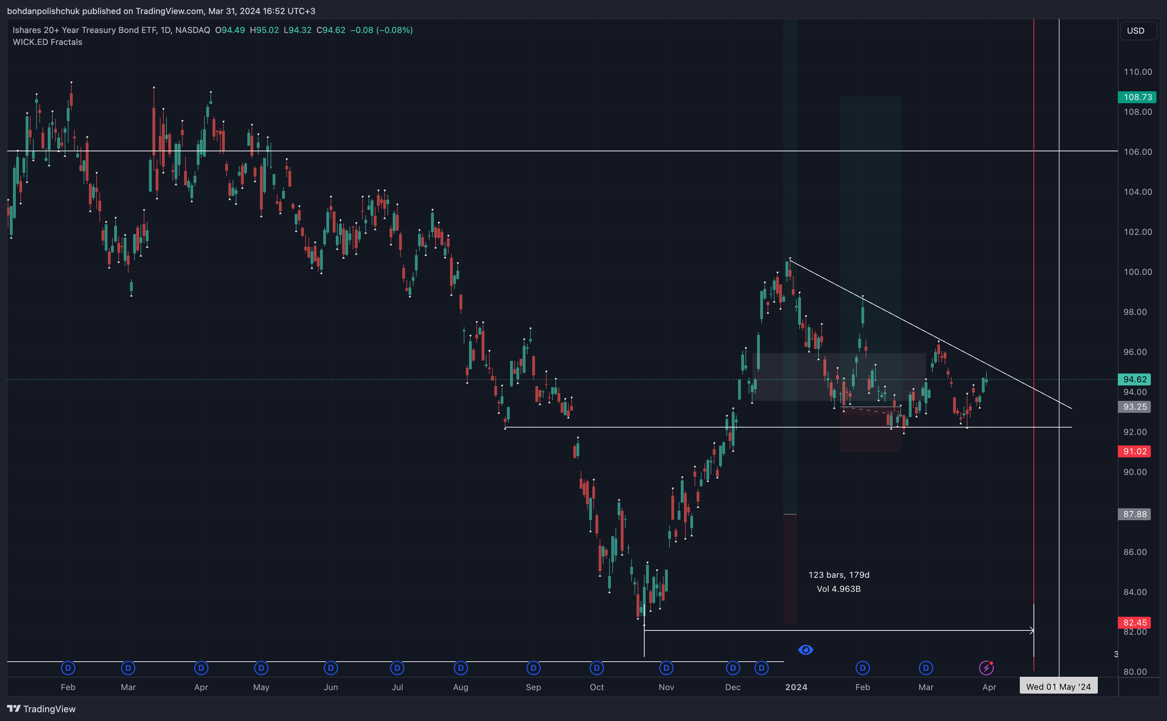The image size is (1167, 721).
Task: Click the 110.00 price axis label
Action: (x=1137, y=72)
